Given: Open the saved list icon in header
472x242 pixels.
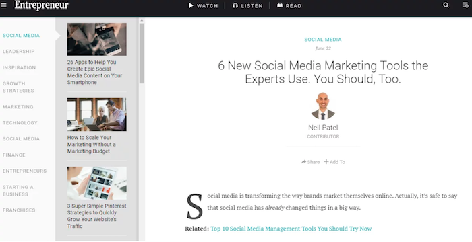Looking at the screenshot, I should (x=465, y=5).
